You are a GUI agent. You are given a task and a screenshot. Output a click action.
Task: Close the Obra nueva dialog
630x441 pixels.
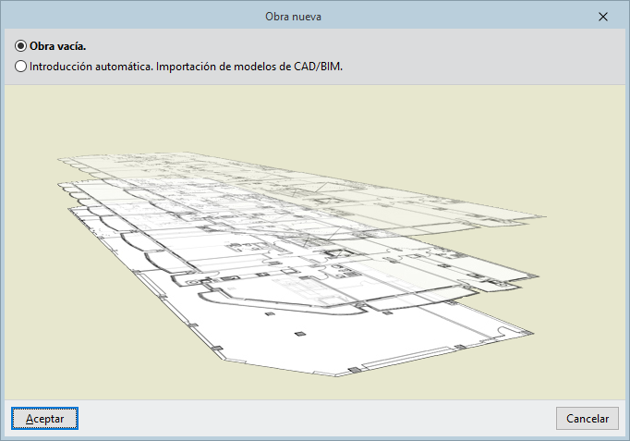pos(602,17)
